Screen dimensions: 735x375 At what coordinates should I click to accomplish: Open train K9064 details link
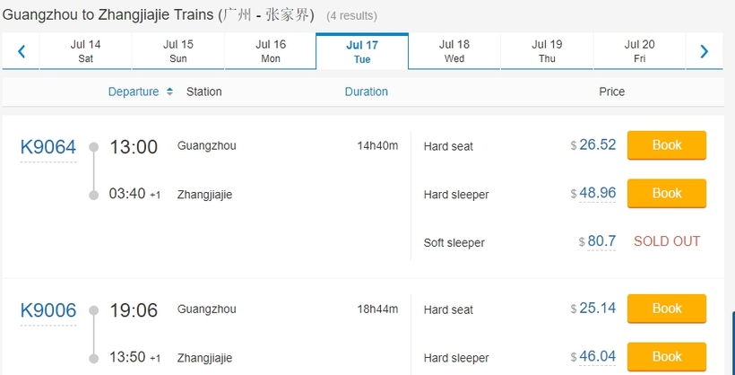tap(48, 147)
